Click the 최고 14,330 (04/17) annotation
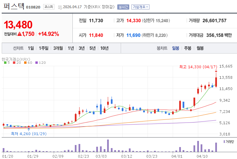 tap(198, 67)
